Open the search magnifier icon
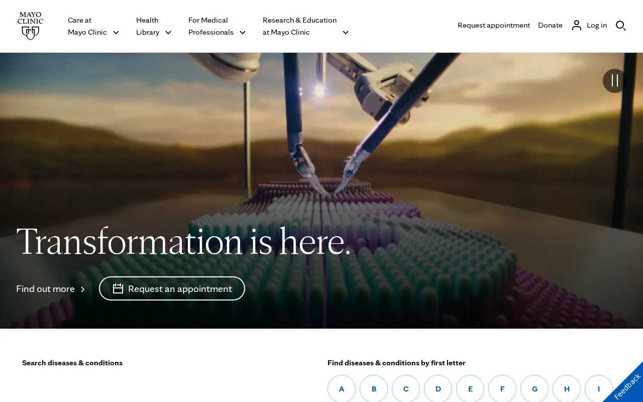Viewport: 643px width, 402px height. pos(621,25)
